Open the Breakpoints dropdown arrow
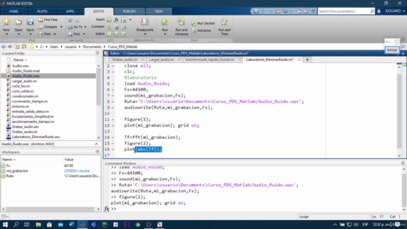Screen dimensions: 407x229 [x=145, y=34]
